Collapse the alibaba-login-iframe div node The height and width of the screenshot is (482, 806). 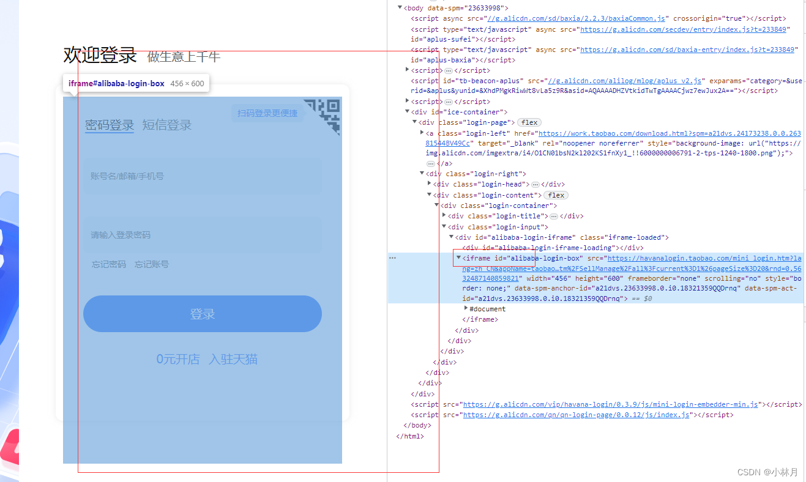coord(452,237)
